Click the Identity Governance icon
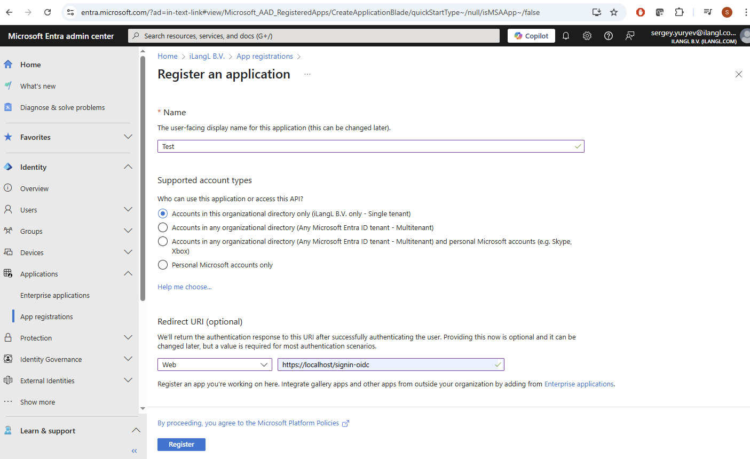Image resolution: width=750 pixels, height=459 pixels. [x=8, y=359]
